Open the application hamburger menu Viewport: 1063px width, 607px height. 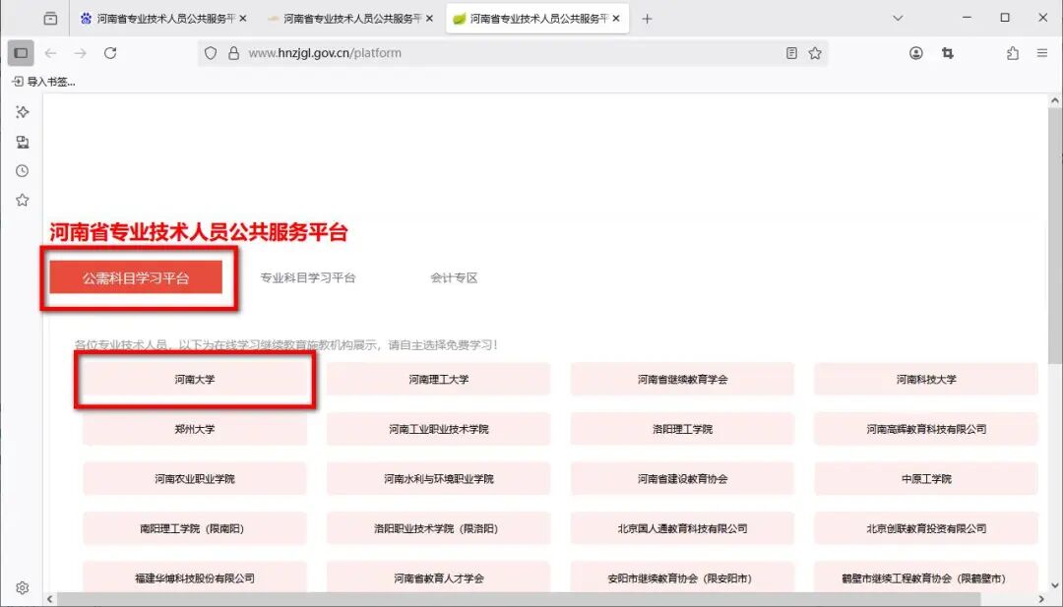(1042, 53)
